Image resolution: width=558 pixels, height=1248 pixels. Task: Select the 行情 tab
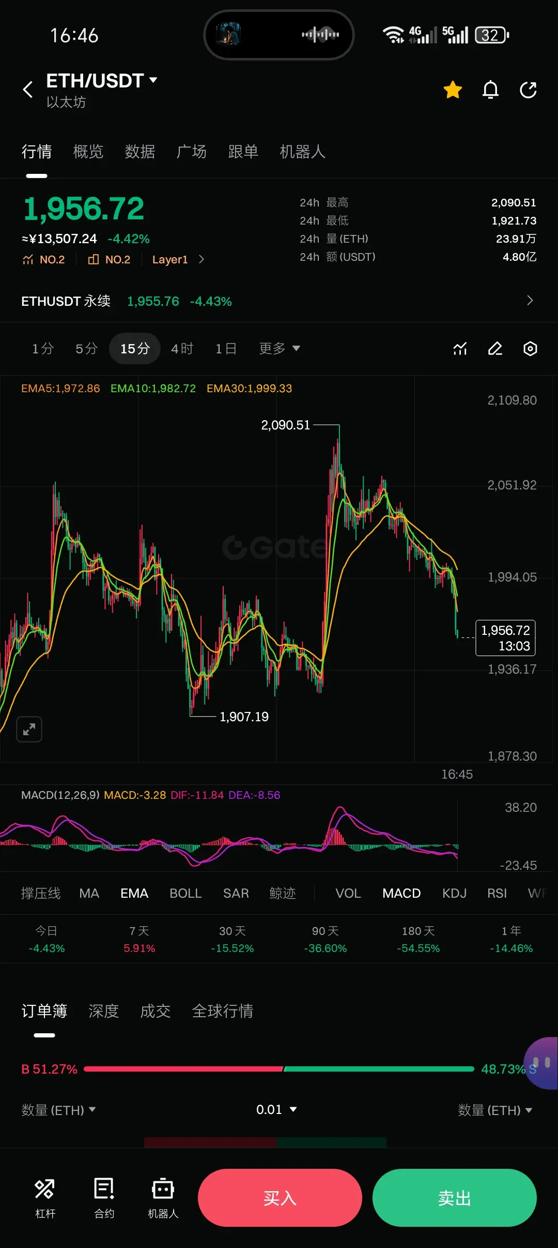click(37, 152)
